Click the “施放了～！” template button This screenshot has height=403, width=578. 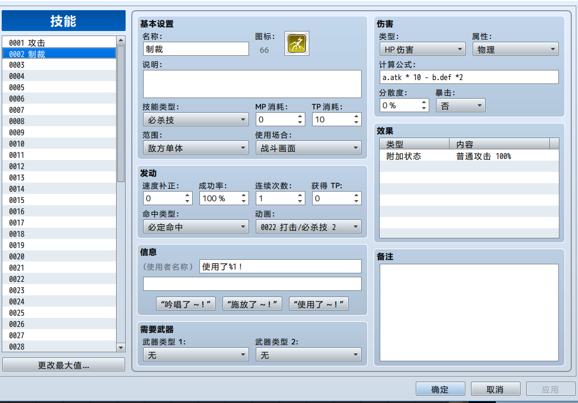[252, 304]
